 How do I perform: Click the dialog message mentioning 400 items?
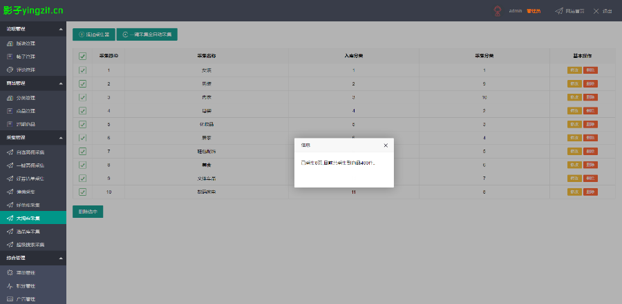[338, 163]
